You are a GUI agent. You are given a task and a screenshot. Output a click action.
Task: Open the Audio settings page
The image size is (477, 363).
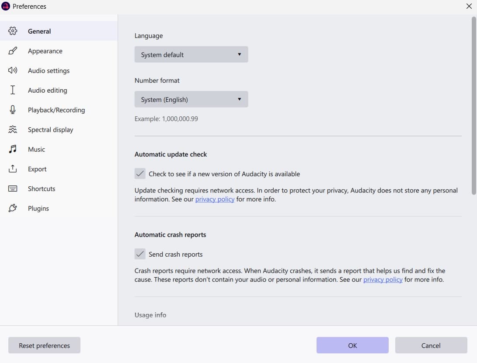[x=59, y=70]
